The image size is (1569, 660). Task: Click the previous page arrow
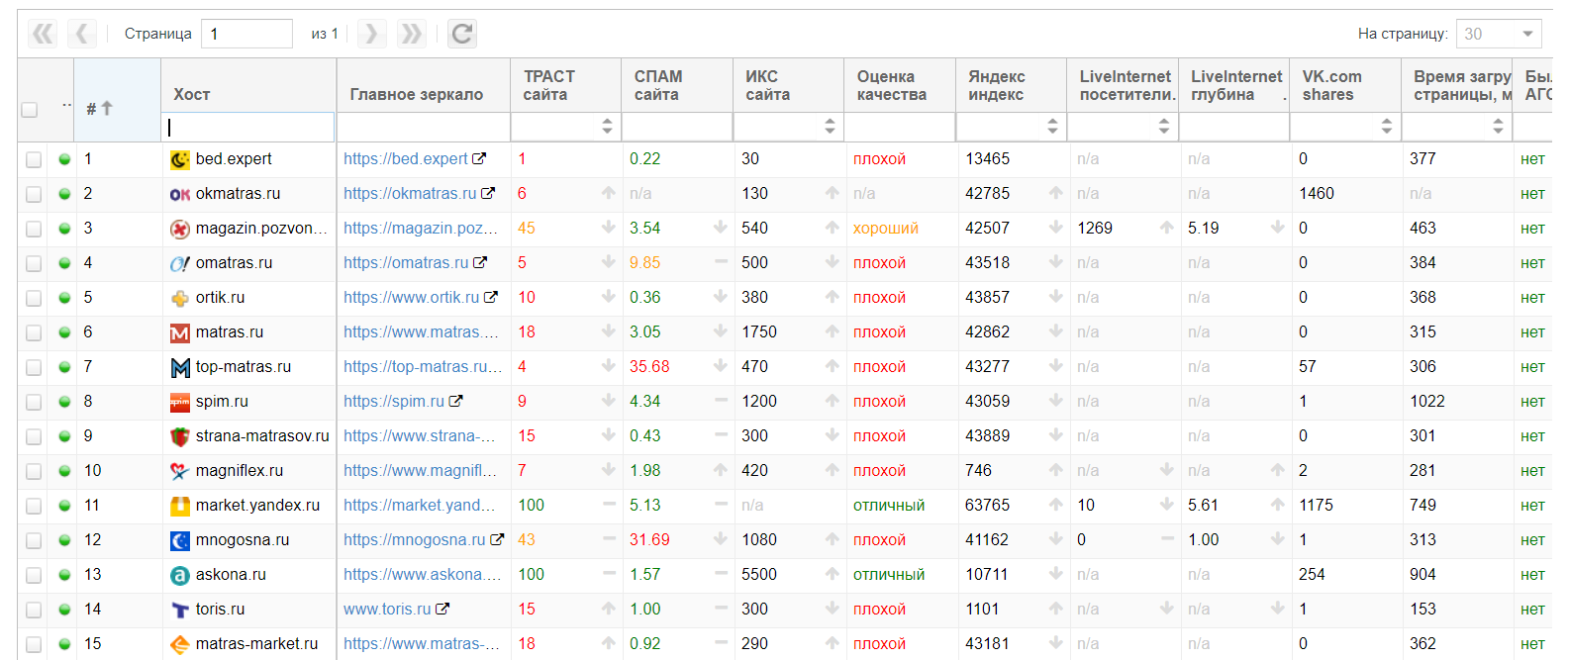[x=82, y=34]
